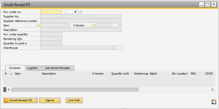The height and width of the screenshot is (109, 219).
Task: Click the Item code field
Action: click(x=55, y=25)
